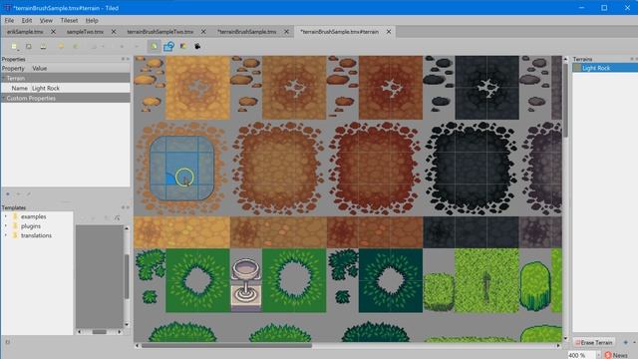Click the Save toolbar icon
Screen dimensions: 638x359
click(x=43, y=47)
